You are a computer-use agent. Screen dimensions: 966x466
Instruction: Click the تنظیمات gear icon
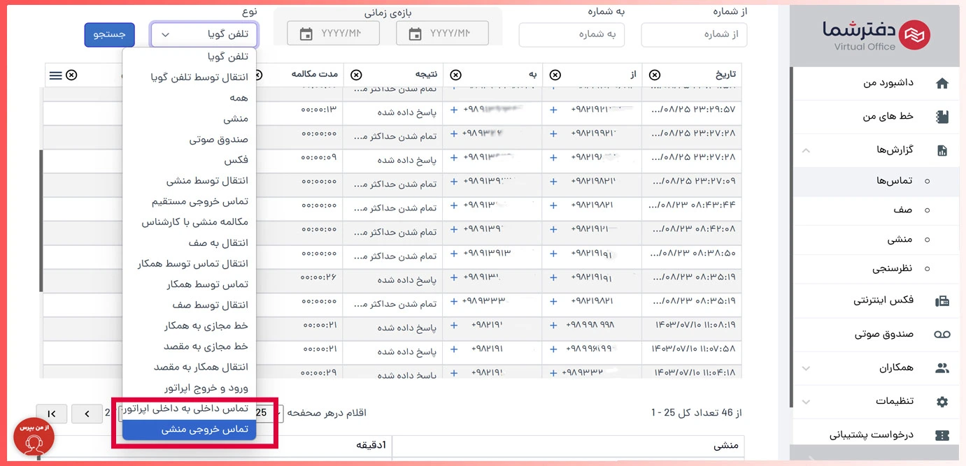pyautogui.click(x=942, y=401)
